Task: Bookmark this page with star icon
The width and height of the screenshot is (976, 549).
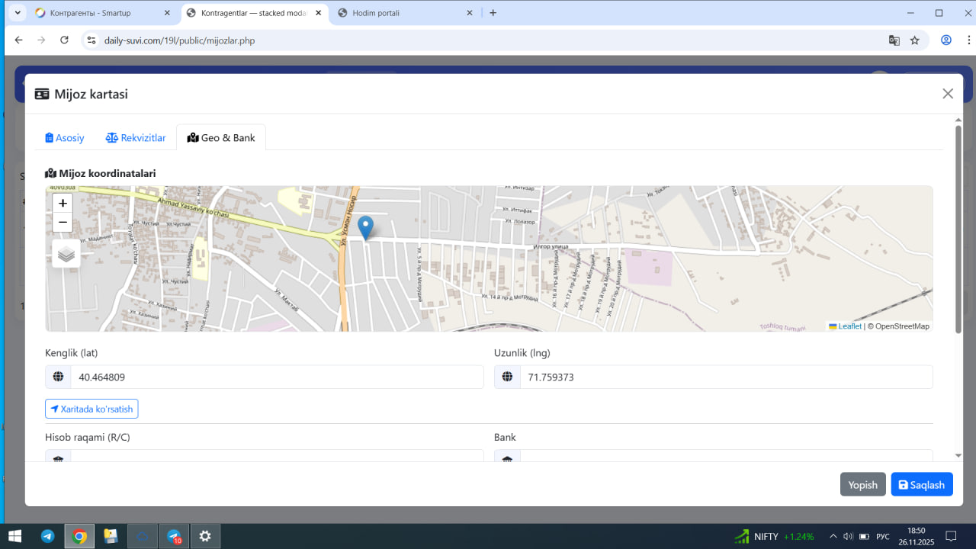Action: 915,40
